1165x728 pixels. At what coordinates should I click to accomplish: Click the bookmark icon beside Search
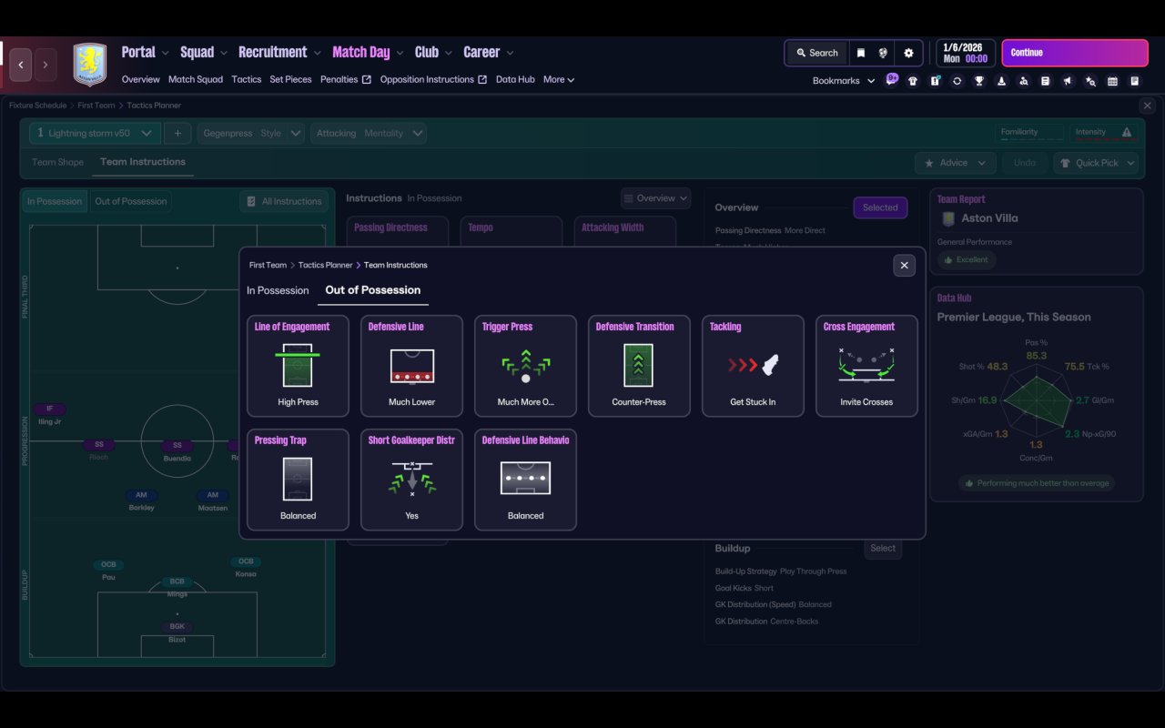click(861, 53)
